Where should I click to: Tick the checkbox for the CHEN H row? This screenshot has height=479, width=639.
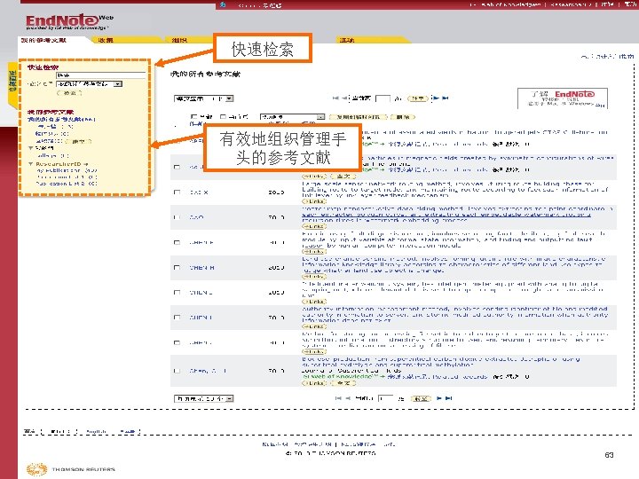point(177,268)
